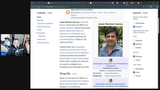Jump to Enlaces externos in contents

tap(43, 42)
